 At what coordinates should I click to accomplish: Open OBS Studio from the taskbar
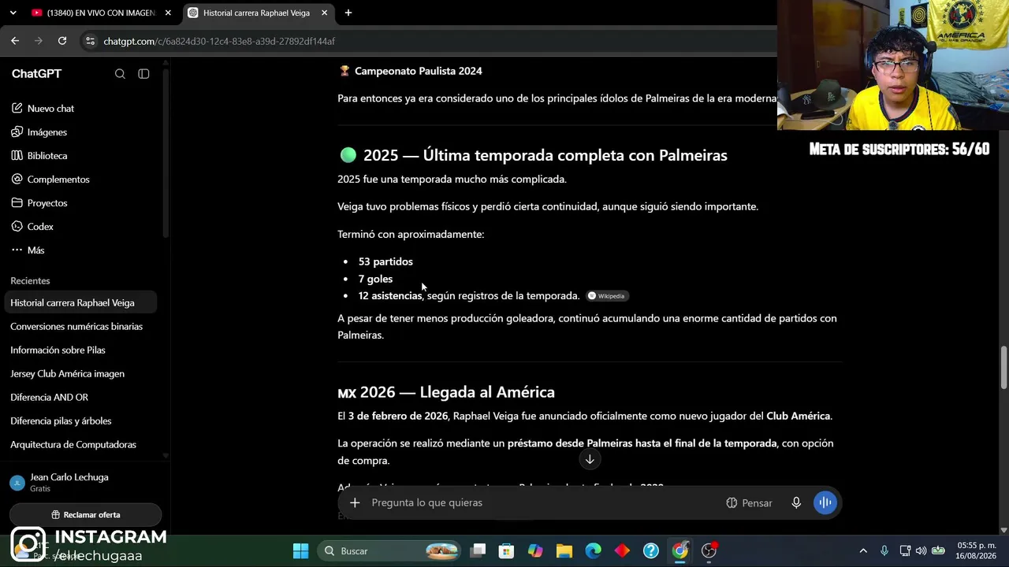click(709, 550)
